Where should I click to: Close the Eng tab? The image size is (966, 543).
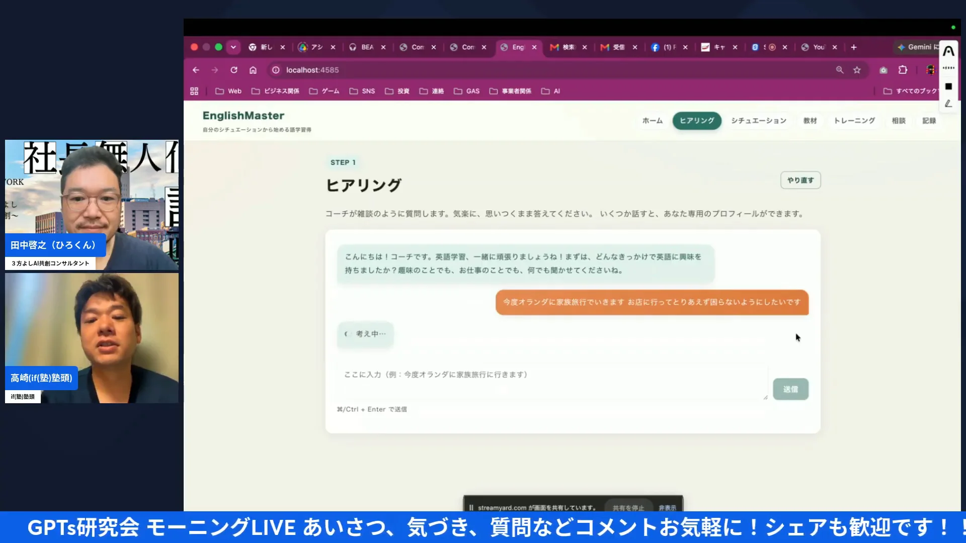coord(534,47)
